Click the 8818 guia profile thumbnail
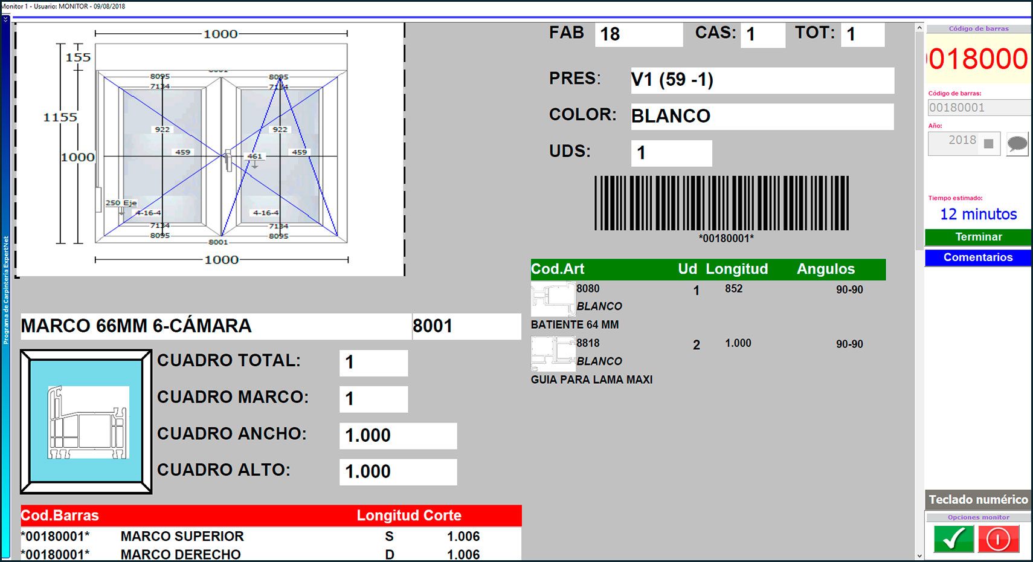This screenshot has height=562, width=1033. [552, 354]
